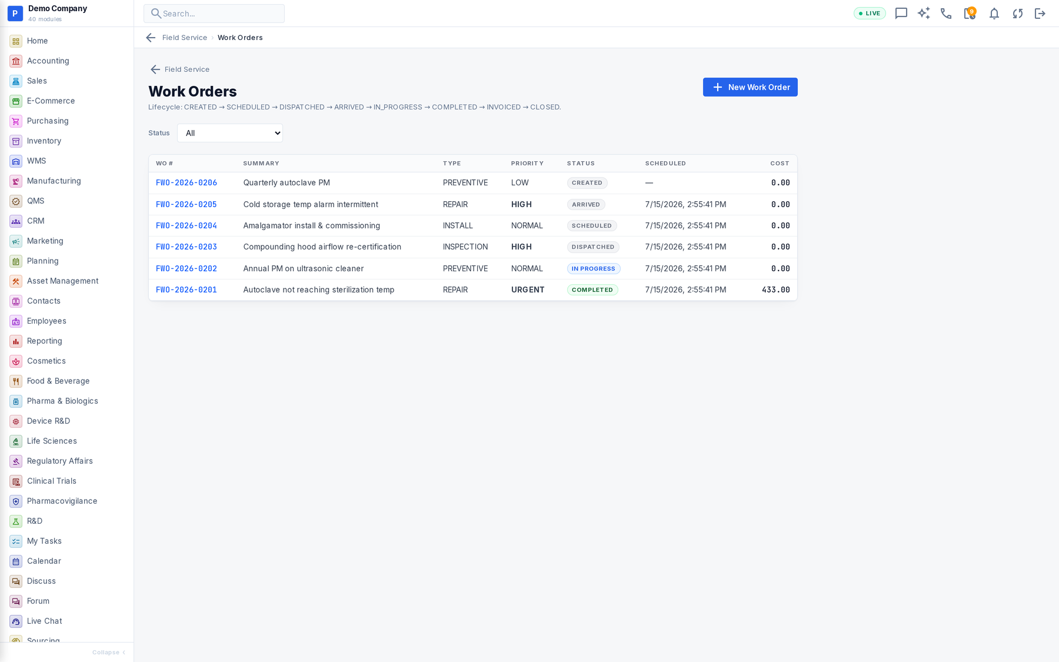Open work order FWO-2026-0206

pyautogui.click(x=186, y=183)
